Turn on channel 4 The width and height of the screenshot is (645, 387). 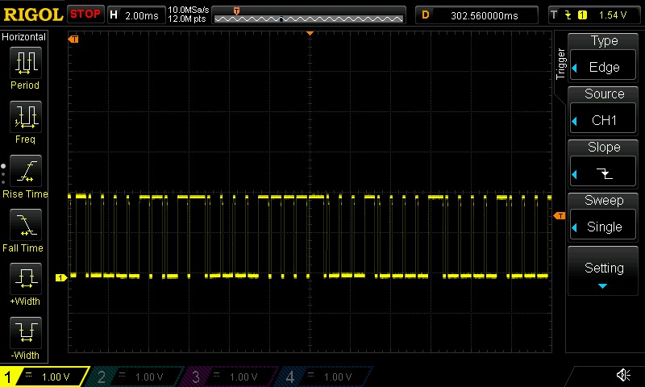(x=324, y=377)
